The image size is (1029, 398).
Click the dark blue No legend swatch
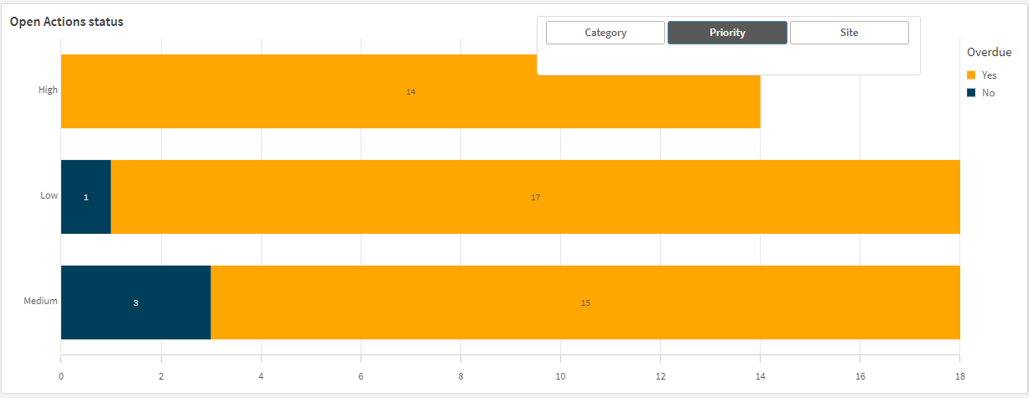click(971, 93)
